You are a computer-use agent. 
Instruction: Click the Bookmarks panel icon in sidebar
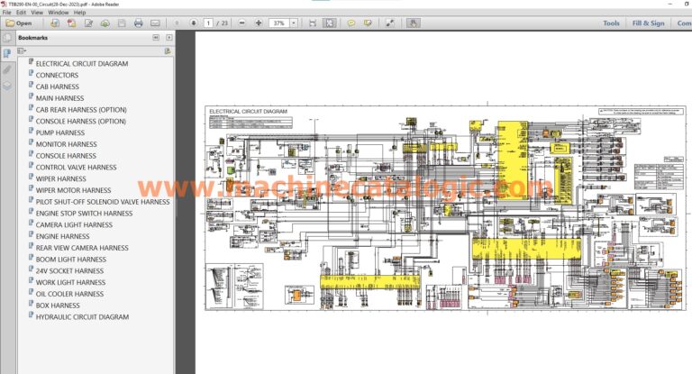click(x=7, y=54)
